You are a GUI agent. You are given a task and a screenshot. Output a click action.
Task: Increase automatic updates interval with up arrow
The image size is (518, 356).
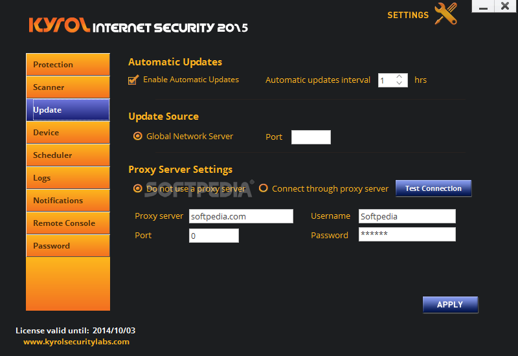coord(399,76)
